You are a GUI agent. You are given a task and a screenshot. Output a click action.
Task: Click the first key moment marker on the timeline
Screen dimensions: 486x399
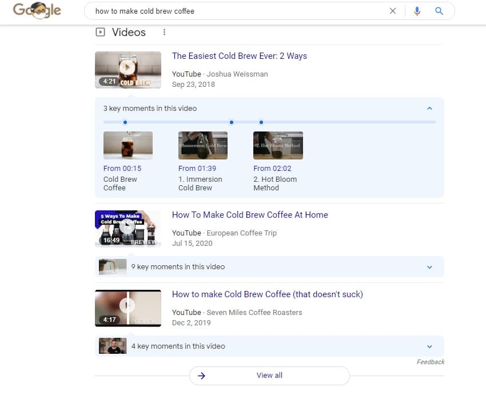[x=125, y=122]
